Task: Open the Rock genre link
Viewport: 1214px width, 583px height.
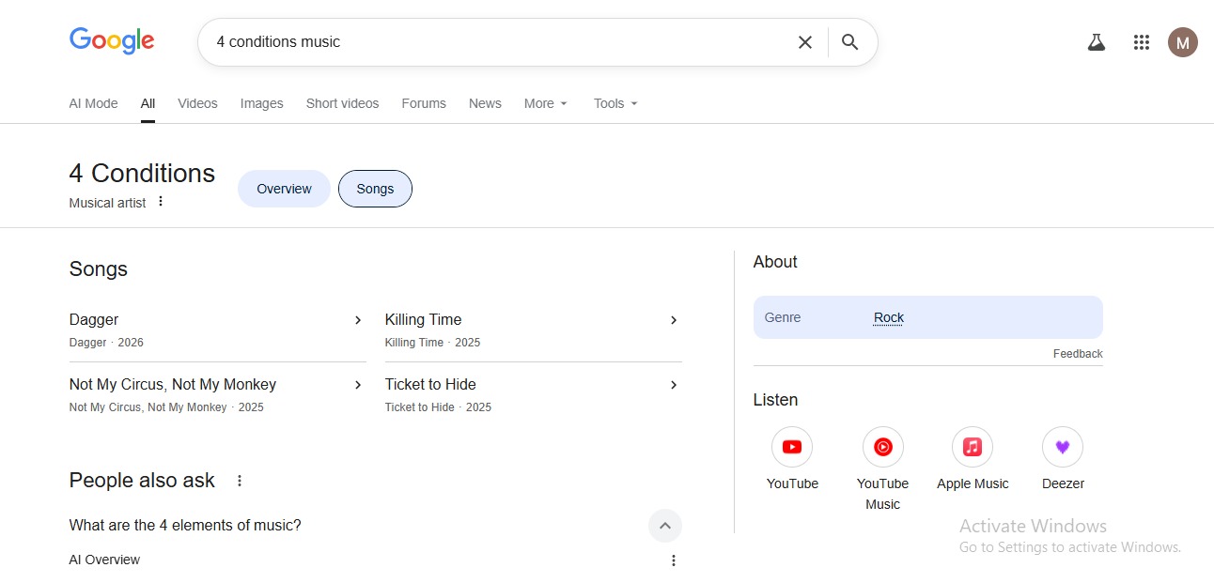Action: pos(889,317)
